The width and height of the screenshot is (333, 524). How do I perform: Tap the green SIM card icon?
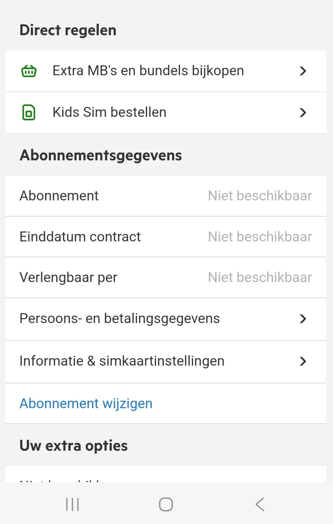point(29,112)
